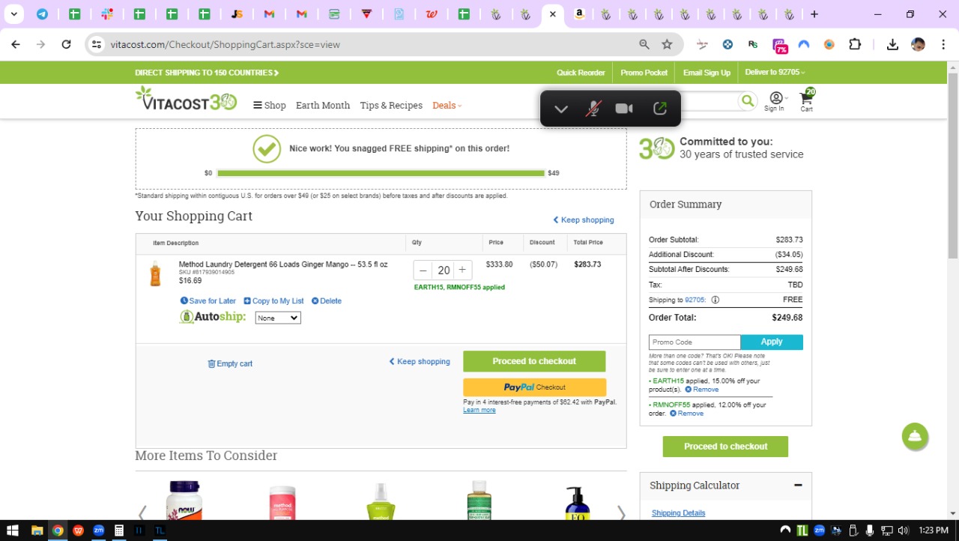Open the Shipping Details link
The width and height of the screenshot is (959, 541).
point(678,513)
